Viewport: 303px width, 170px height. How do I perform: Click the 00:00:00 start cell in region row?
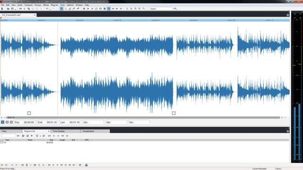point(50,143)
